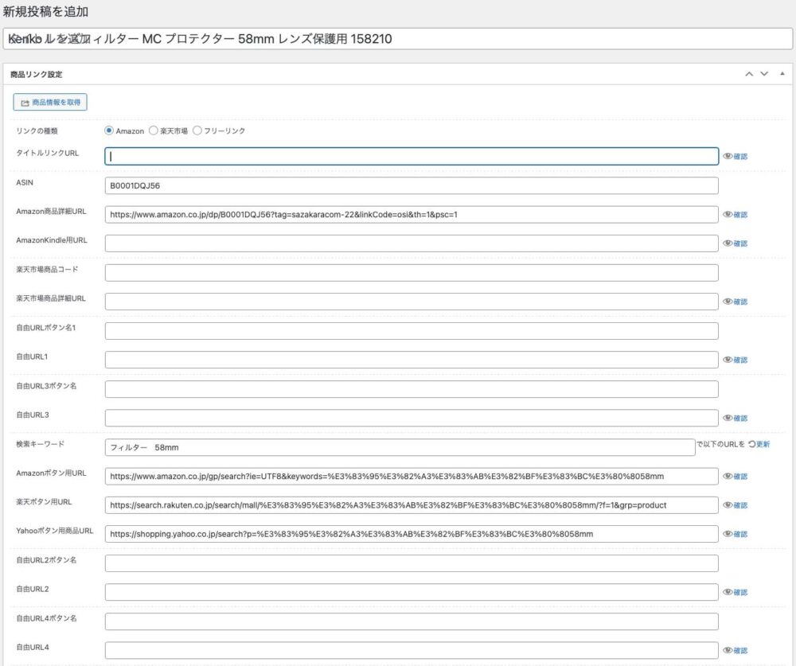Viewport: 796px width, 666px height.
Task: Select the フリーリンク radio button
Action: (197, 131)
